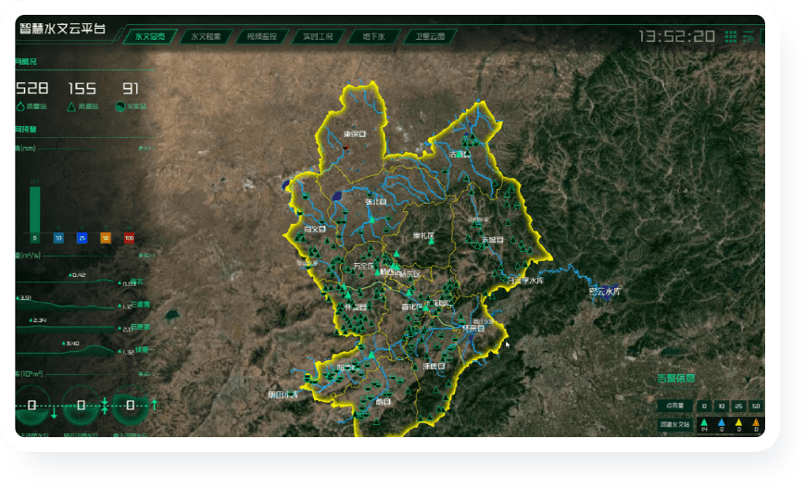This screenshot has width=805, height=488.
Task: Go to the 地下水 tab
Action: pyautogui.click(x=373, y=36)
